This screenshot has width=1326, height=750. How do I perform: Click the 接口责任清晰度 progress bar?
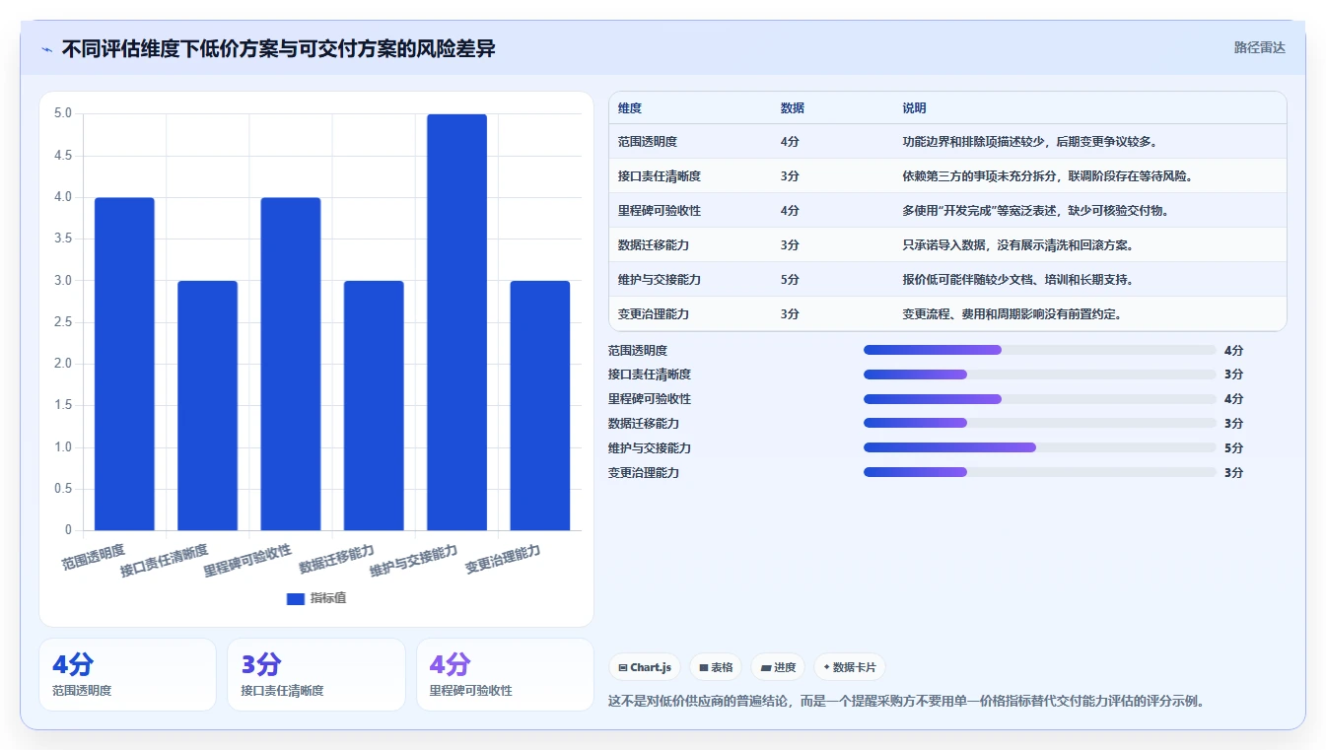(1040, 375)
